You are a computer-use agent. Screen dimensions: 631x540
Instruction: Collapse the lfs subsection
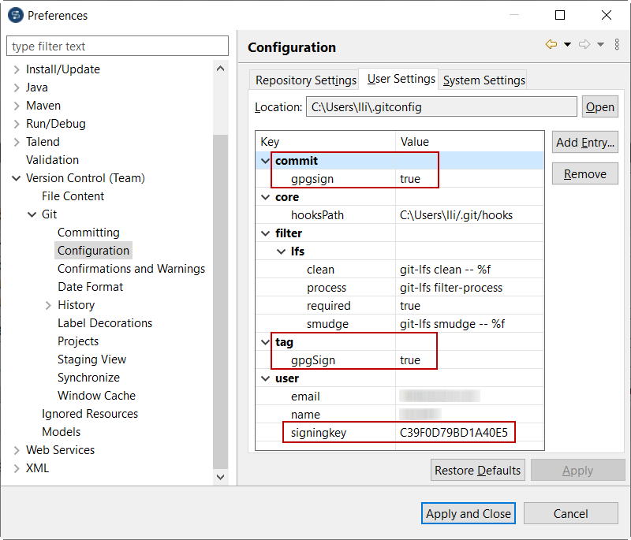[281, 251]
